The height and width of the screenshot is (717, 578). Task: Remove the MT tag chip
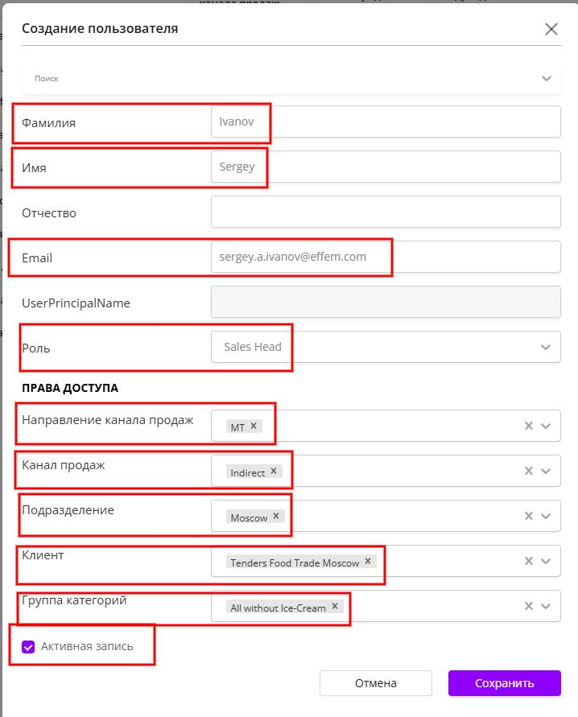coord(254,426)
